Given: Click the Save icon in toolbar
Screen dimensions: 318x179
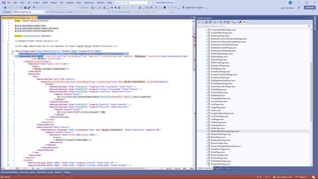Looking at the screenshot, I should coord(25,7).
